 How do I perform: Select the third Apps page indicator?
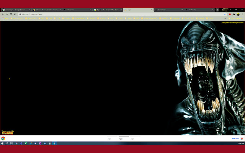pos(135,138)
